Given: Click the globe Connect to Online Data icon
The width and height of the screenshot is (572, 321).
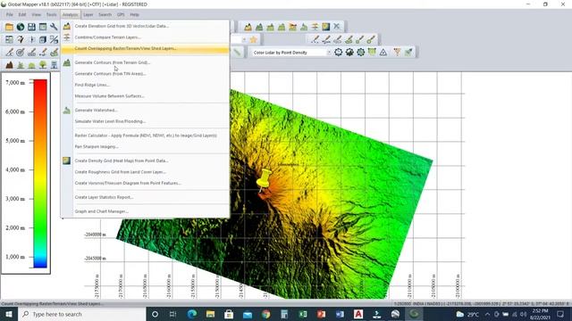Looking at the screenshot, I should point(21,27).
